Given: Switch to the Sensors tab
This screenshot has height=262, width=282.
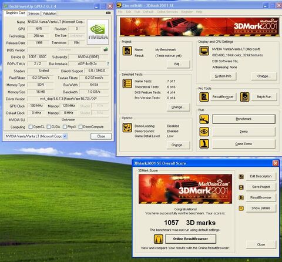Looking at the screenshot, I should tap(34, 14).
